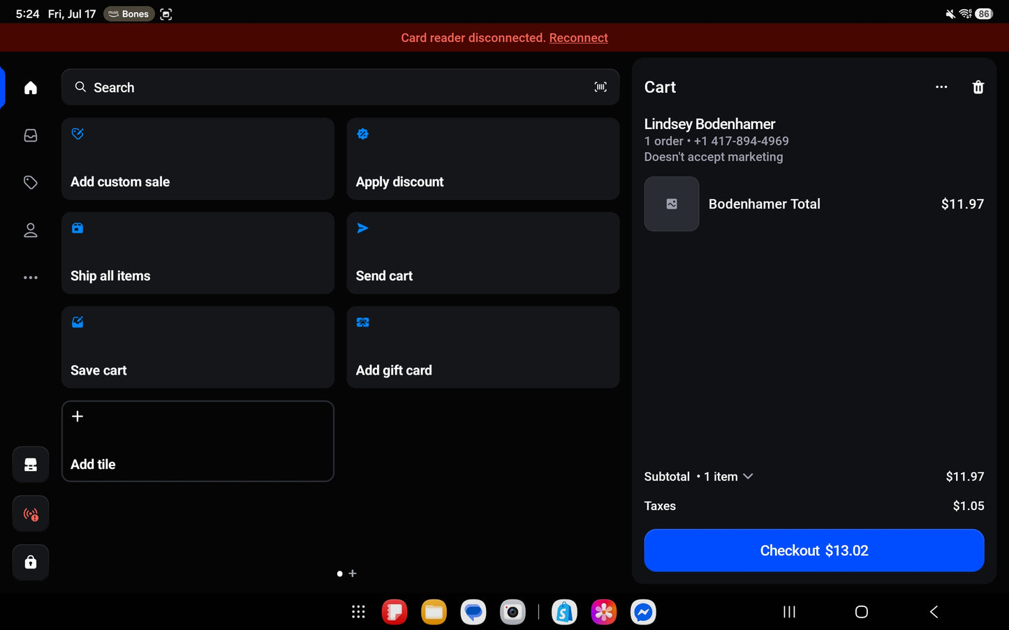
Task: Select the Send cart tile
Action: pyautogui.click(x=483, y=253)
